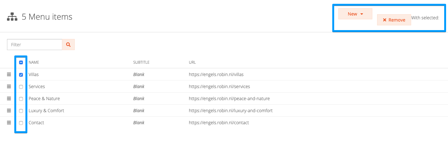448x148 pixels.
Task: Focus the Filter text field
Action: [x=35, y=45]
